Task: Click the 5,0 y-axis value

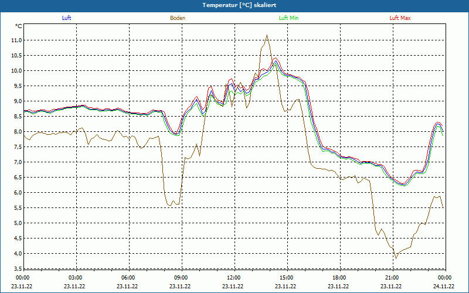Action: (18, 223)
